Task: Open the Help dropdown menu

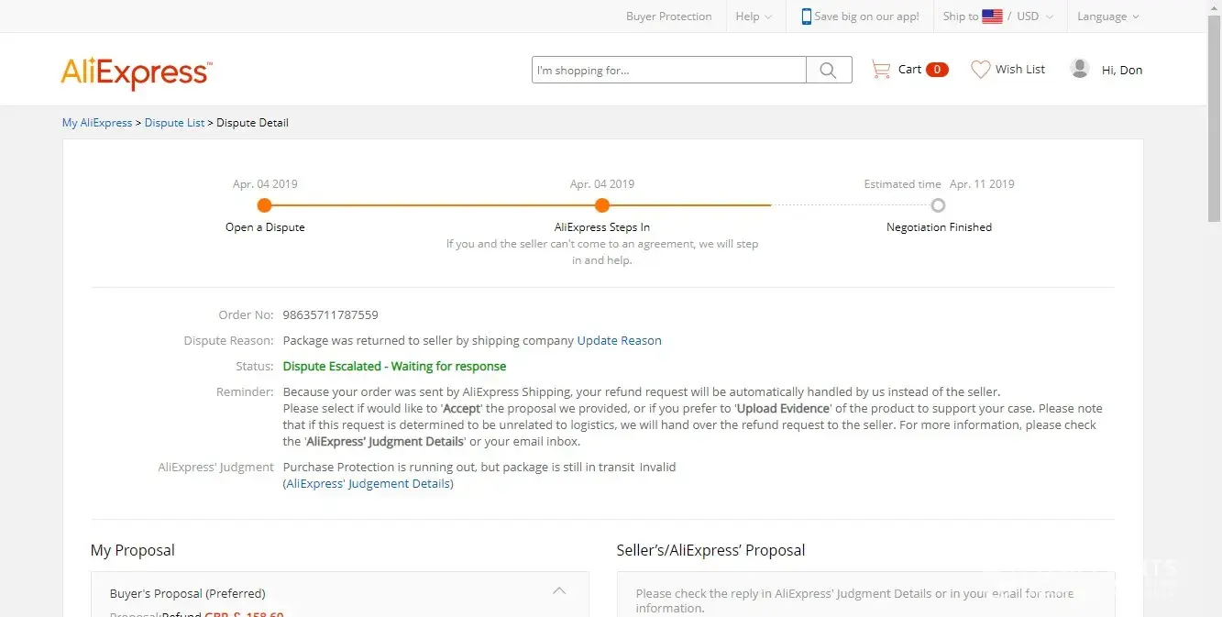Action: click(x=754, y=17)
